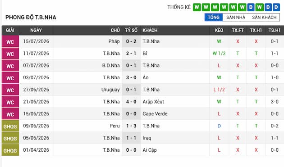Click the GHQG badge for Peru match
The image size is (284, 167).
tap(10, 126)
